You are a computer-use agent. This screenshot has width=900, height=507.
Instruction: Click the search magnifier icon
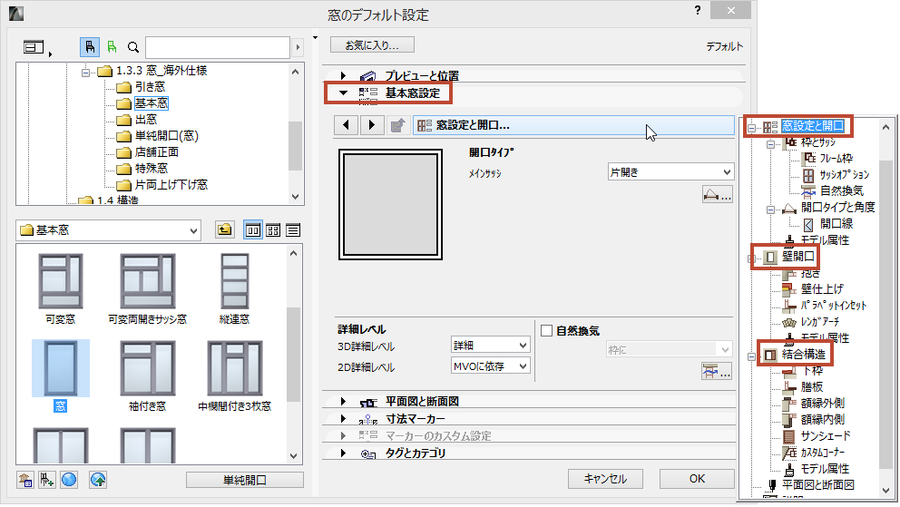tap(133, 47)
